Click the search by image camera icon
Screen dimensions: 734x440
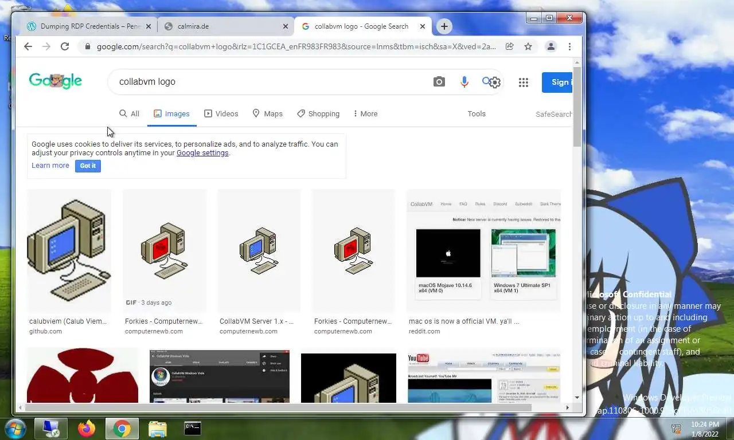tap(439, 82)
